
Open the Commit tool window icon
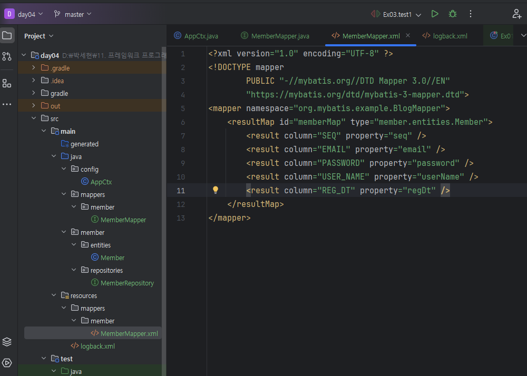point(7,56)
